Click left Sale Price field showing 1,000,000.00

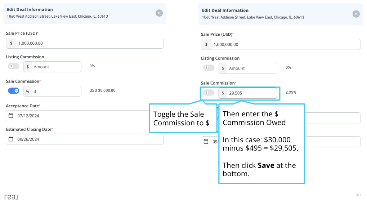point(85,43)
